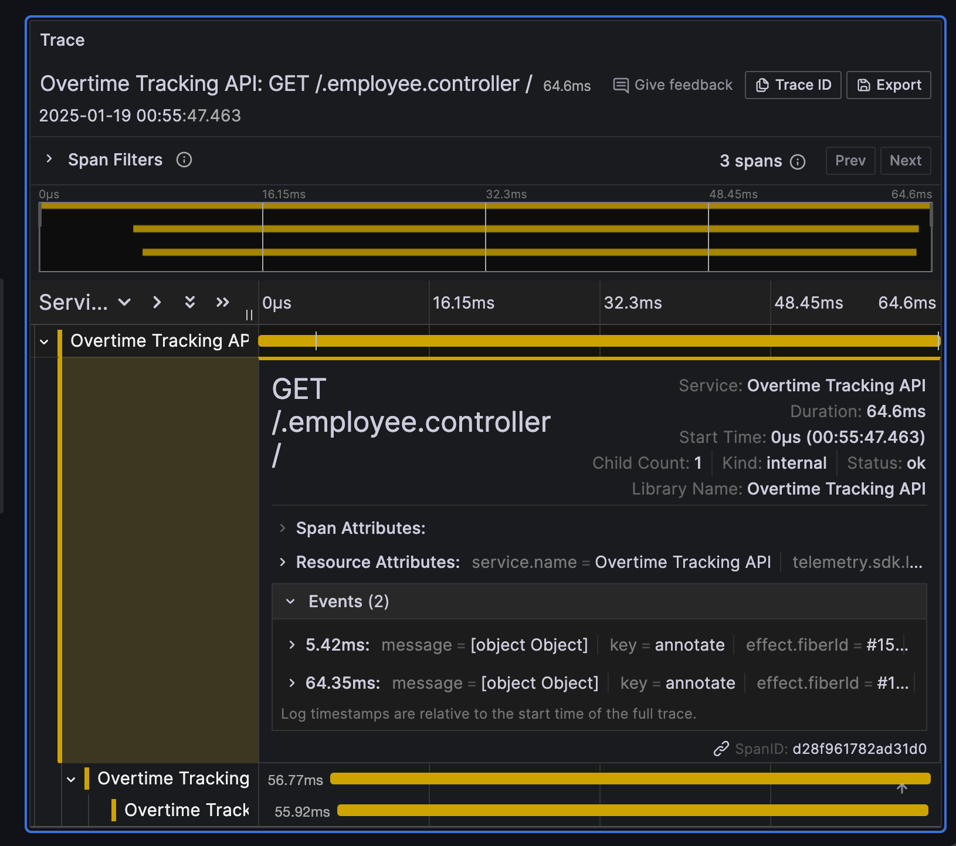Click the save icon in Export button
The width and height of the screenshot is (956, 846).
pos(863,84)
